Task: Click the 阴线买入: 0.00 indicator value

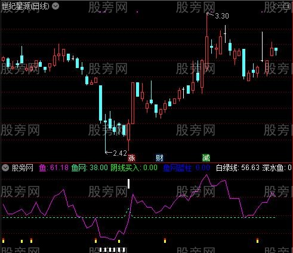Action: (134, 168)
